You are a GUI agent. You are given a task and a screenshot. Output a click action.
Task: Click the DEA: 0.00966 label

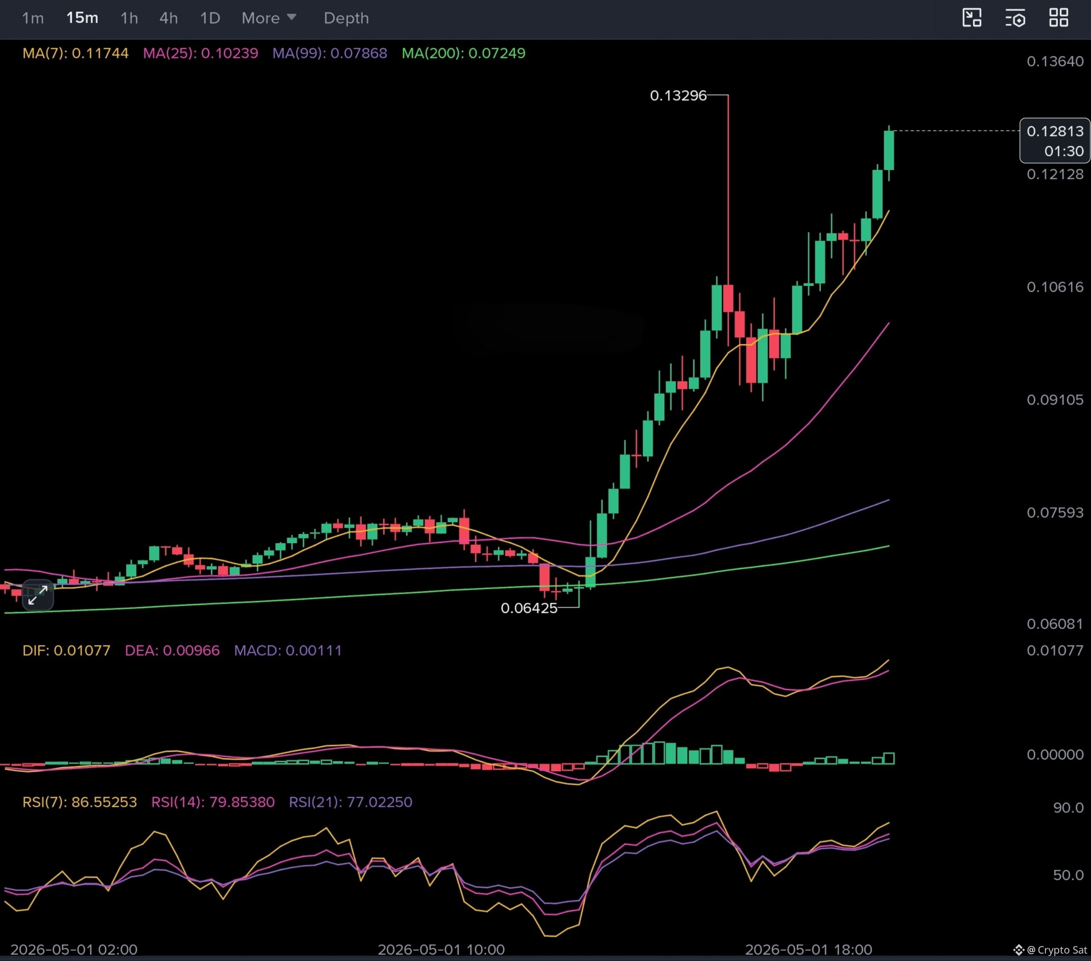click(x=172, y=650)
